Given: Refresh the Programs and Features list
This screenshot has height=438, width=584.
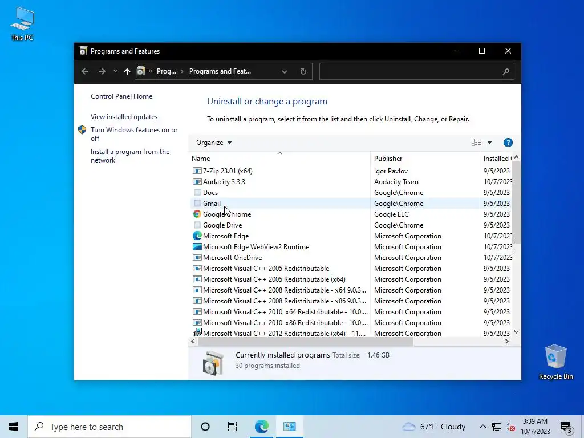Looking at the screenshot, I should (x=303, y=71).
